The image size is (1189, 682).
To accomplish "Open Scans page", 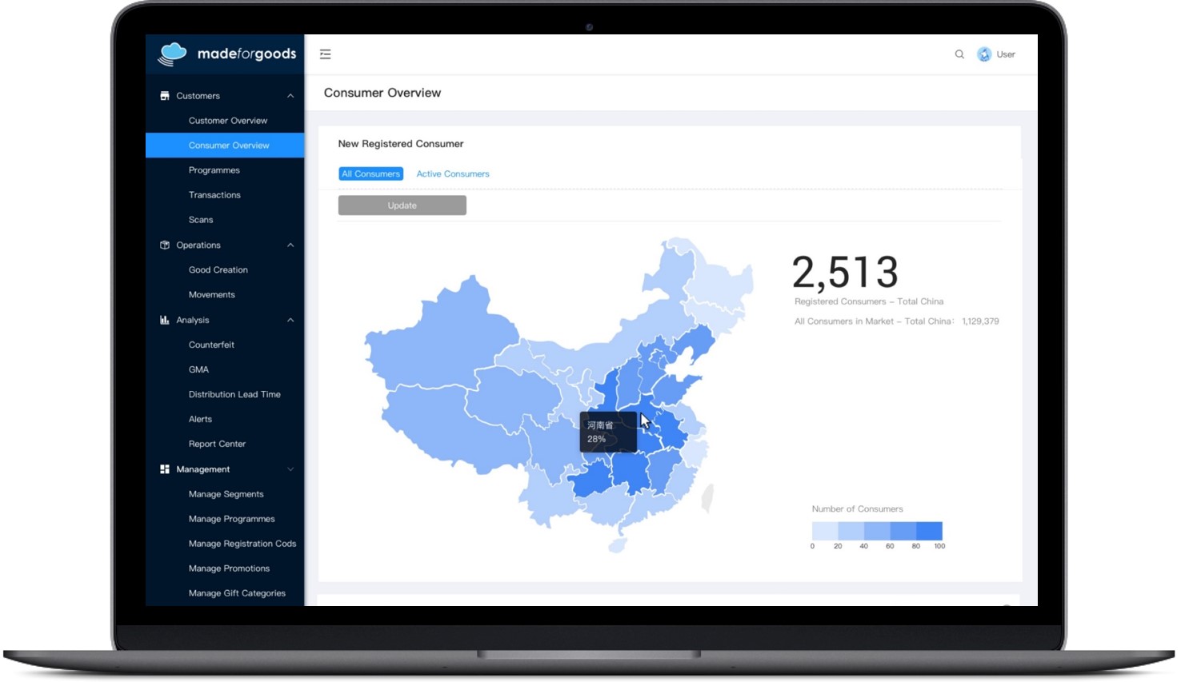I will coord(201,220).
